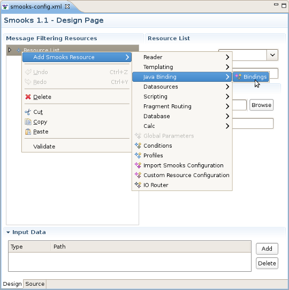Click the Browse button
This screenshot has width=289, height=290.
(x=261, y=105)
